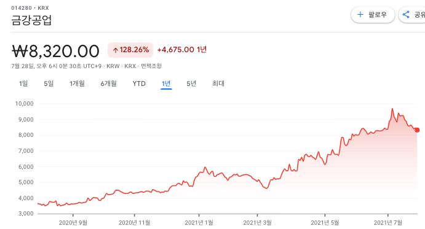Click the 3,000 y-axis label
This screenshot has width=425, height=229.
point(26,214)
